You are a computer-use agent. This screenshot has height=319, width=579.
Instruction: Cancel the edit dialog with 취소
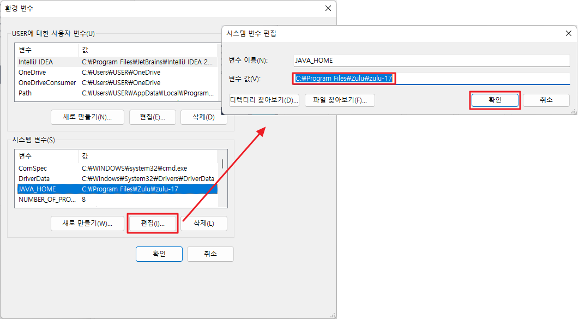tap(546, 100)
